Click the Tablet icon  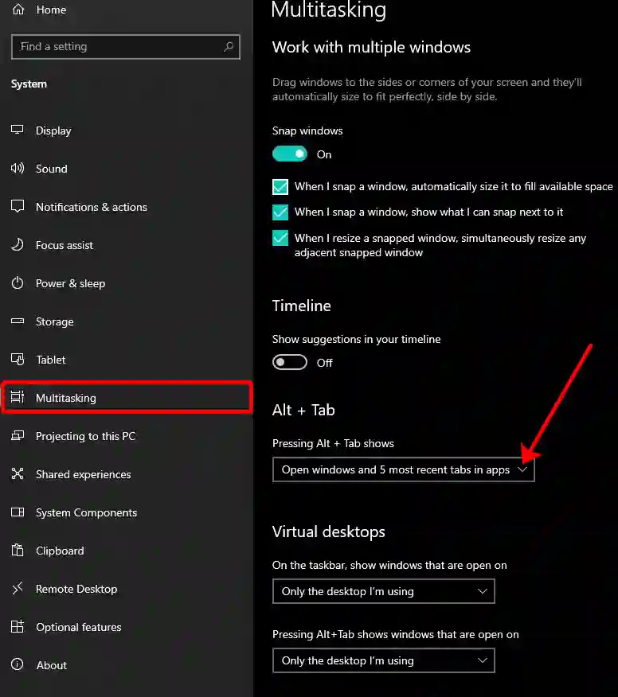pos(18,360)
